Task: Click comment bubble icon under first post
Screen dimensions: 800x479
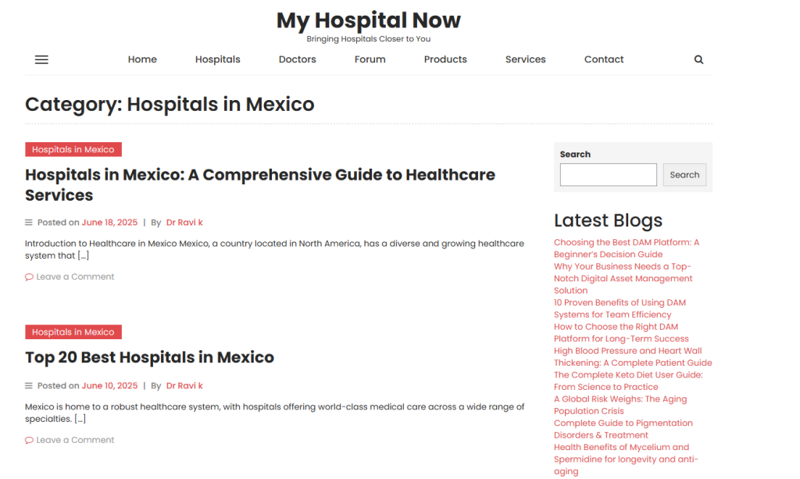Action: point(29,277)
